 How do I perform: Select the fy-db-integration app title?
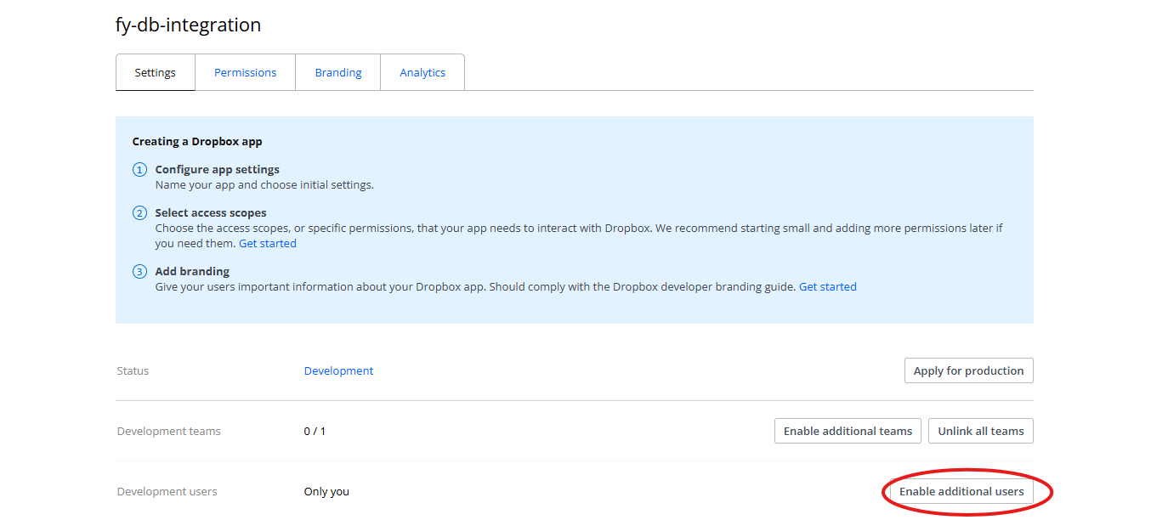click(x=188, y=25)
